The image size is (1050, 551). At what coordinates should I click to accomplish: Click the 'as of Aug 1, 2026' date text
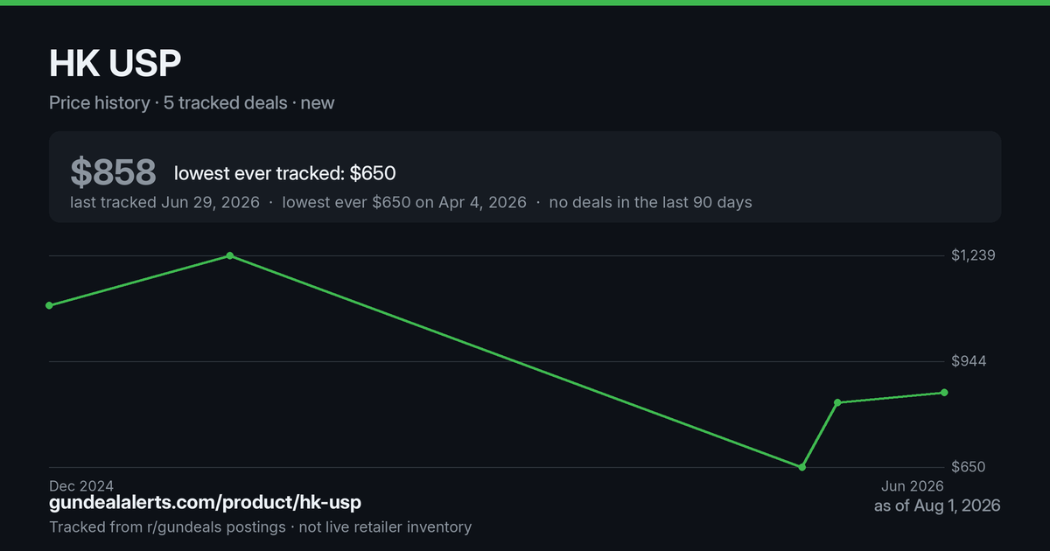937,506
